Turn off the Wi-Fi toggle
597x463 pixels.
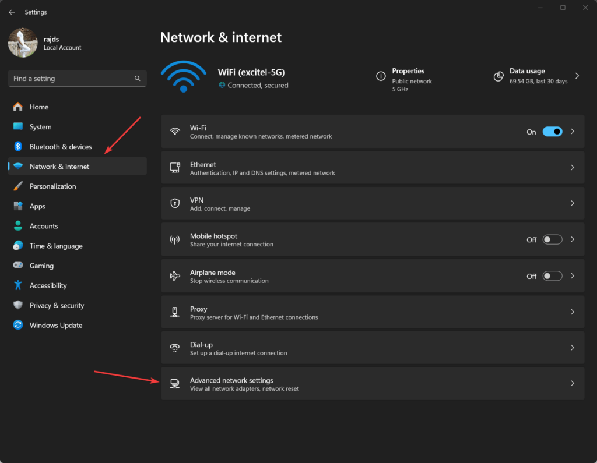point(552,132)
